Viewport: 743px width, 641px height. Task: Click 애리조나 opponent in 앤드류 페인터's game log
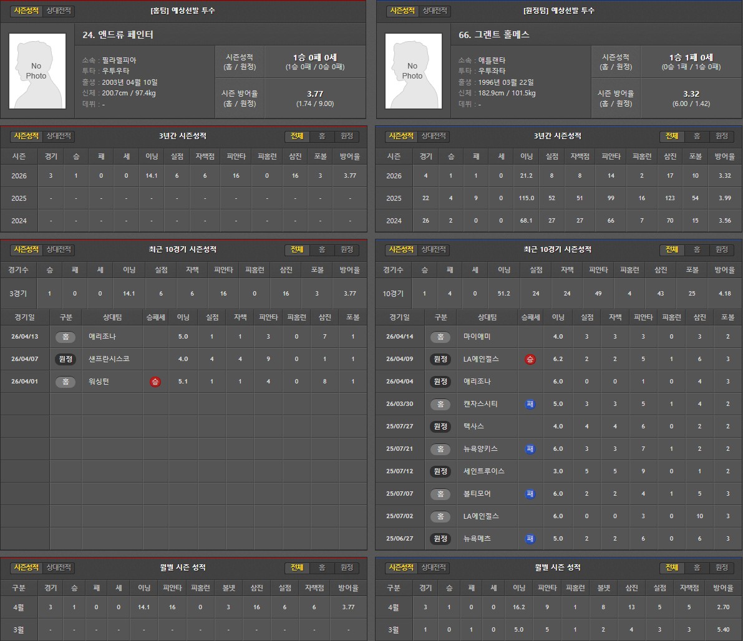coord(103,337)
